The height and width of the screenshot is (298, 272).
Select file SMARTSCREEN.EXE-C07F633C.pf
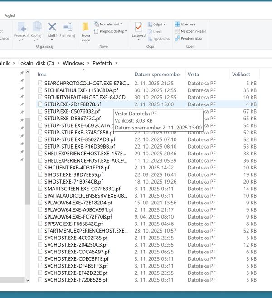click(82, 189)
